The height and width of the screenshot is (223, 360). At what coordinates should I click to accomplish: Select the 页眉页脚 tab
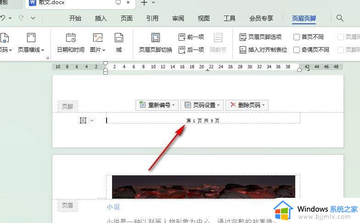(x=304, y=18)
